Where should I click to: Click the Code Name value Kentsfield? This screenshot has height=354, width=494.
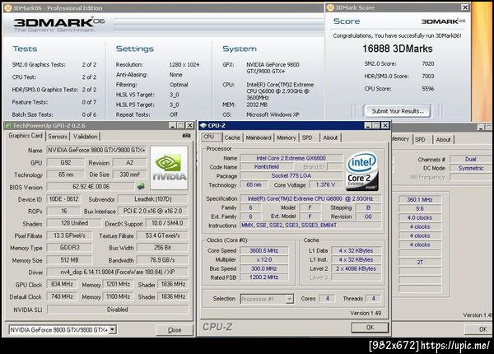pos(267,166)
